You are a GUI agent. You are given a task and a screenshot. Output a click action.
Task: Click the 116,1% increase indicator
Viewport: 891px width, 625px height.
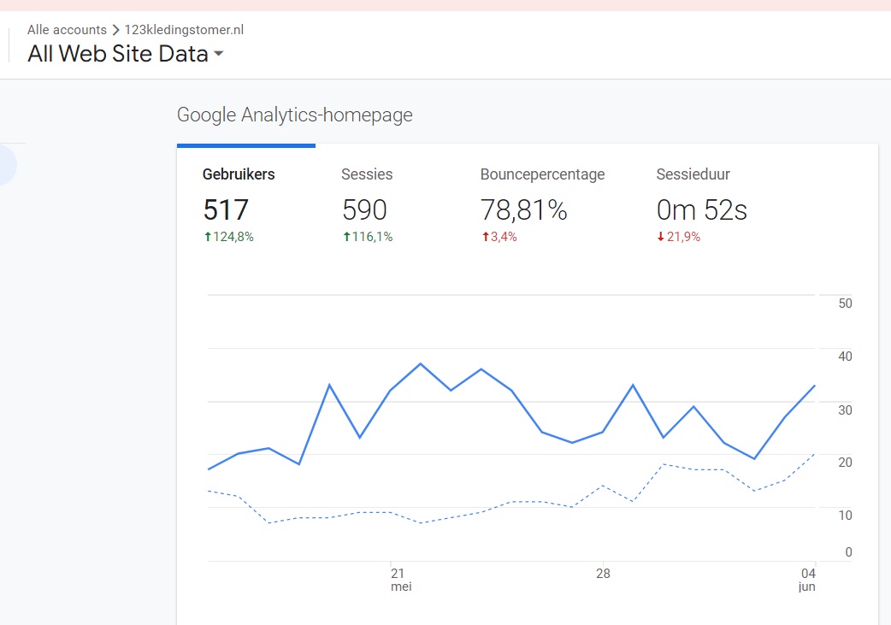pyautogui.click(x=368, y=237)
